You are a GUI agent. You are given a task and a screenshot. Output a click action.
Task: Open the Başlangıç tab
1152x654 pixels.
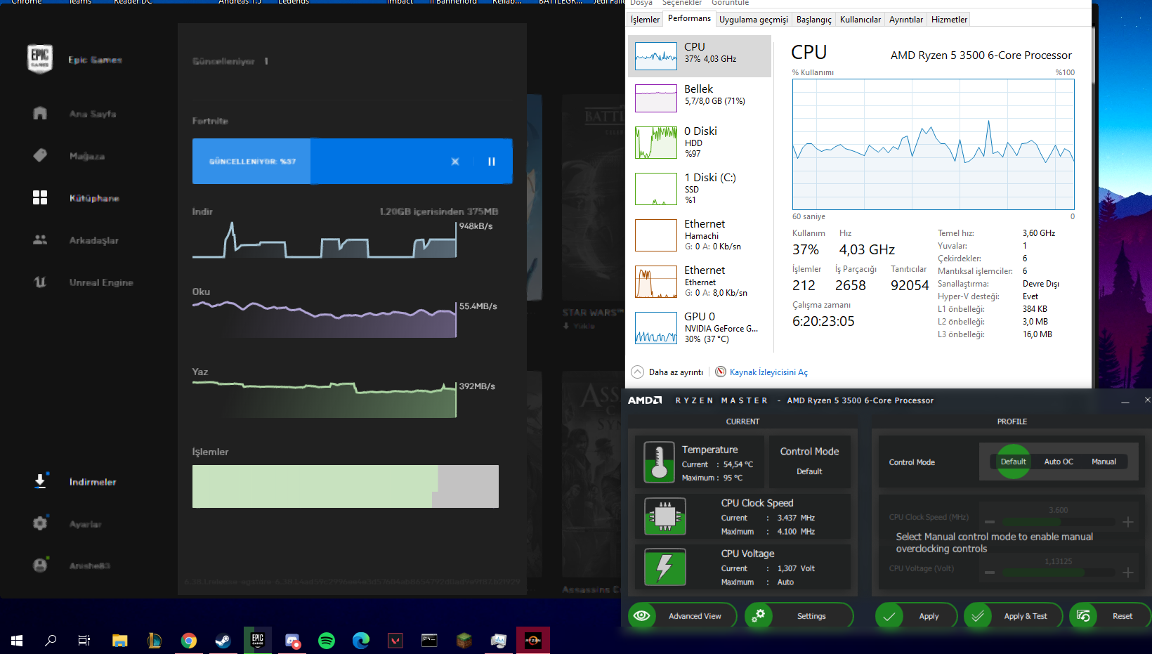813,20
